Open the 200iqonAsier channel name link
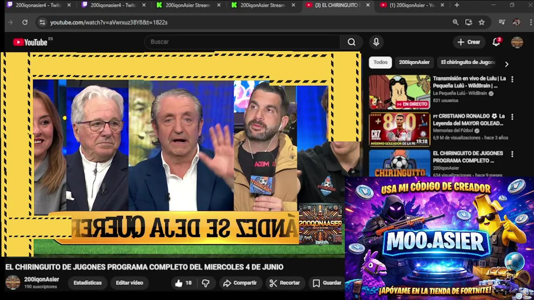Screen dimensions: 534x300 [x=41, y=280]
